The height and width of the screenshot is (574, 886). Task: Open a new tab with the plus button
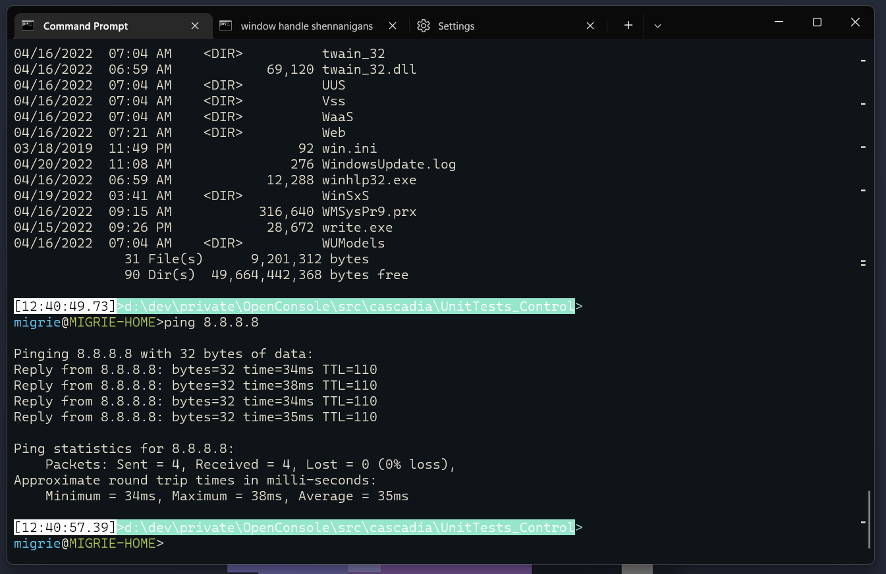pos(628,25)
